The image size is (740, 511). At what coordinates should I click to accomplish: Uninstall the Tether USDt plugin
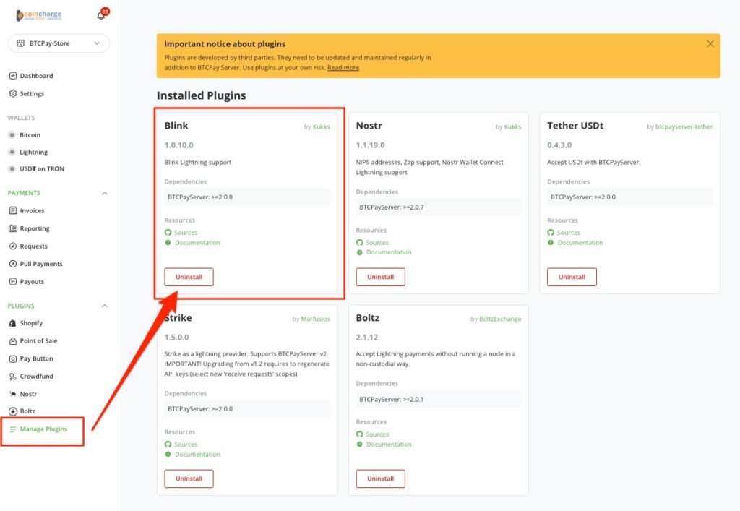click(572, 277)
